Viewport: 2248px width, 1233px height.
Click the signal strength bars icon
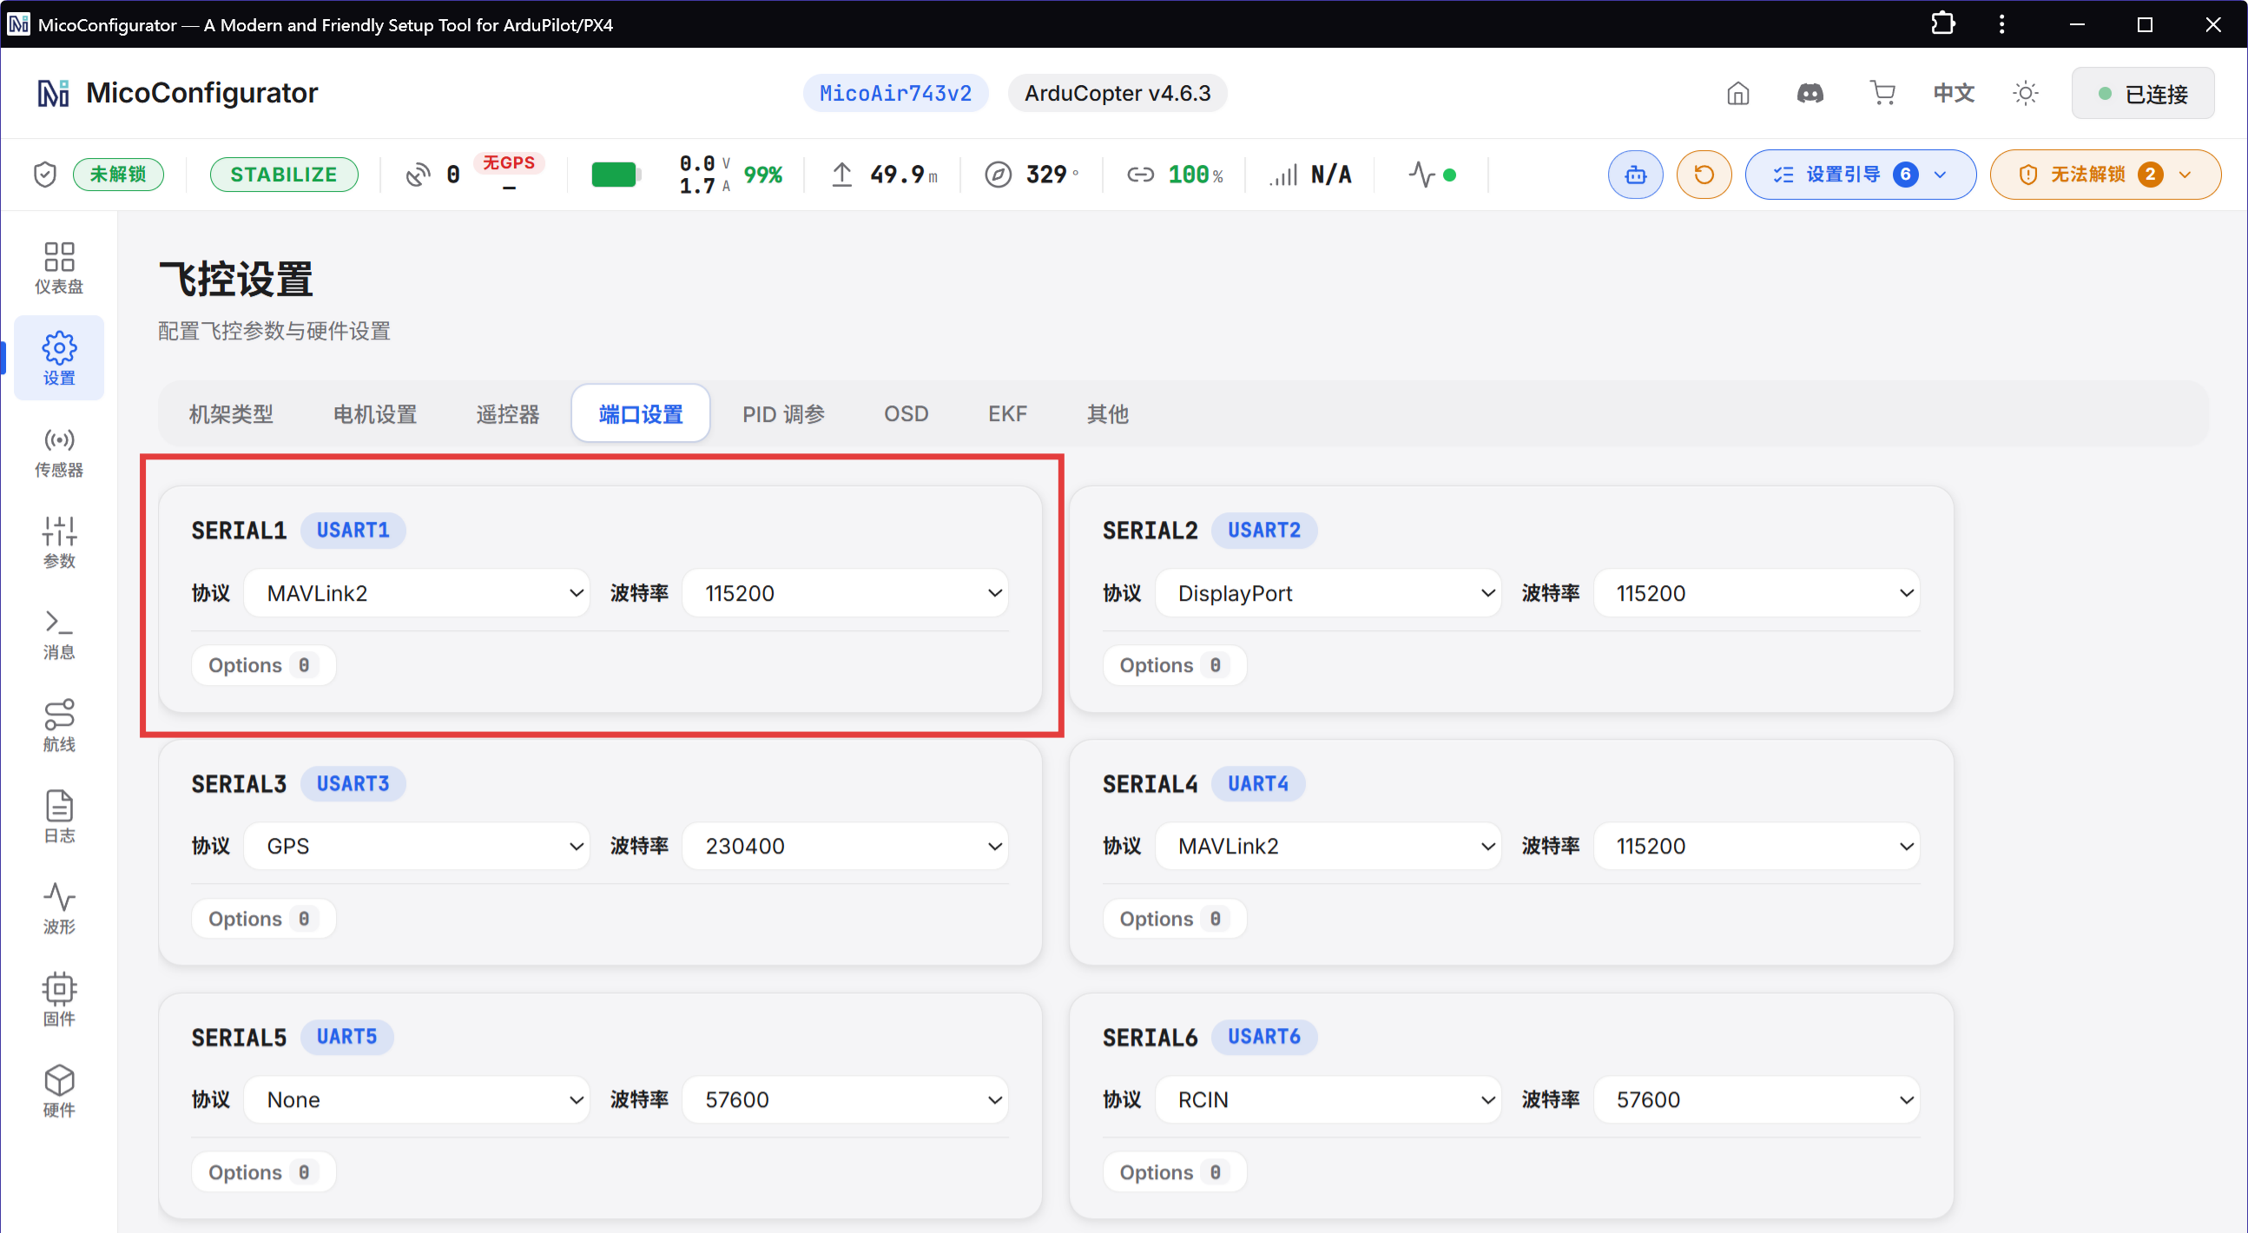click(x=1282, y=175)
